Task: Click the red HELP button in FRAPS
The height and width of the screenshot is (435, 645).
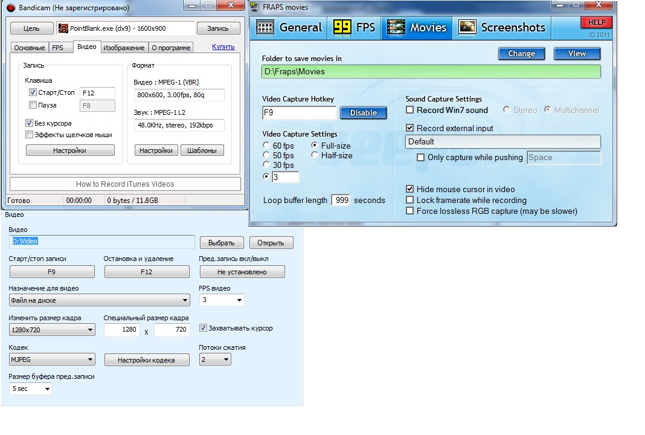Action: 597,22
